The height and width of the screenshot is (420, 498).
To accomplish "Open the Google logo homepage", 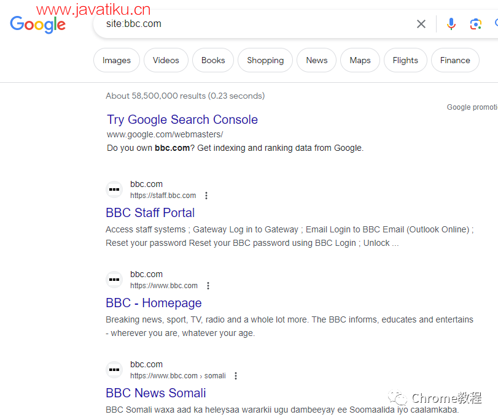I will [x=38, y=25].
